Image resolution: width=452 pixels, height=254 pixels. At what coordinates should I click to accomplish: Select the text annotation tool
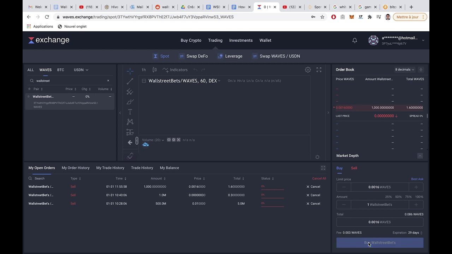pos(130,112)
